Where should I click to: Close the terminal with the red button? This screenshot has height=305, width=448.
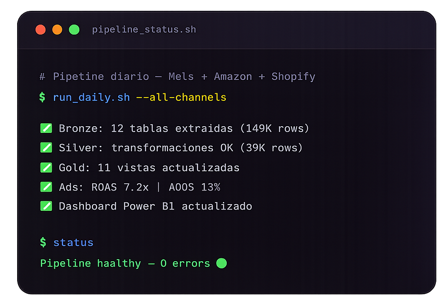click(40, 30)
